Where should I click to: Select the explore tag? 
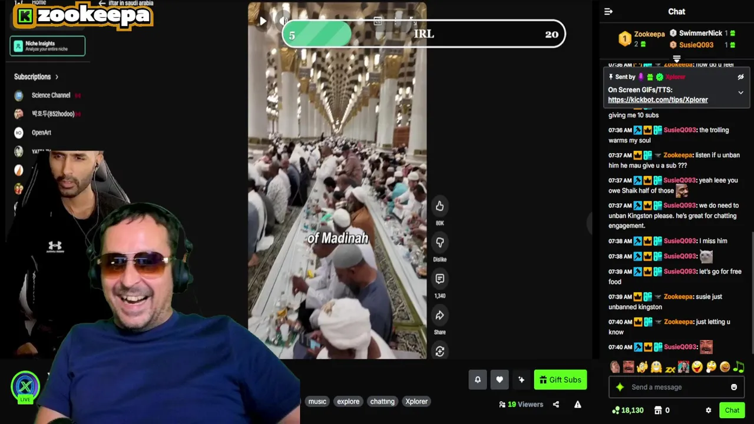pyautogui.click(x=348, y=402)
